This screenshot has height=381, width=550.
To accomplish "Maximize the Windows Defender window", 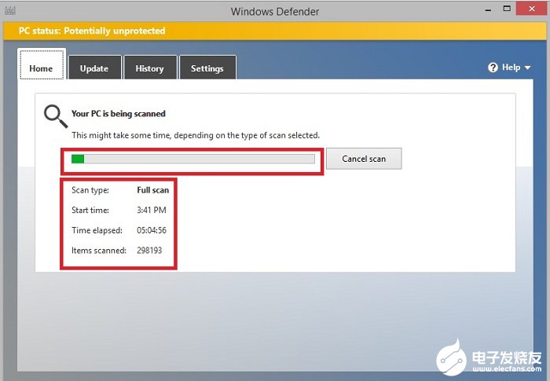I will (x=507, y=9).
